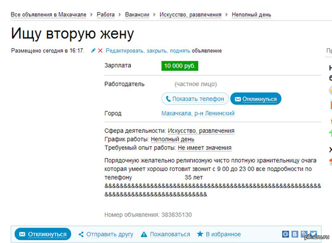Select the Неполный день breadcrumb item

[x=251, y=14]
